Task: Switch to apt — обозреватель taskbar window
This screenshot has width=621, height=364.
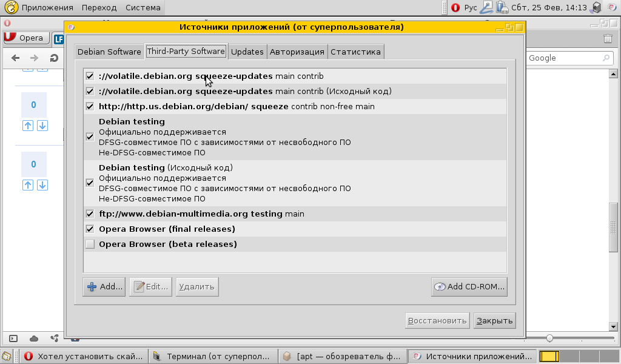Action: point(343,357)
